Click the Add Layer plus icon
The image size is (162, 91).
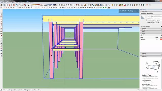pos(141,35)
